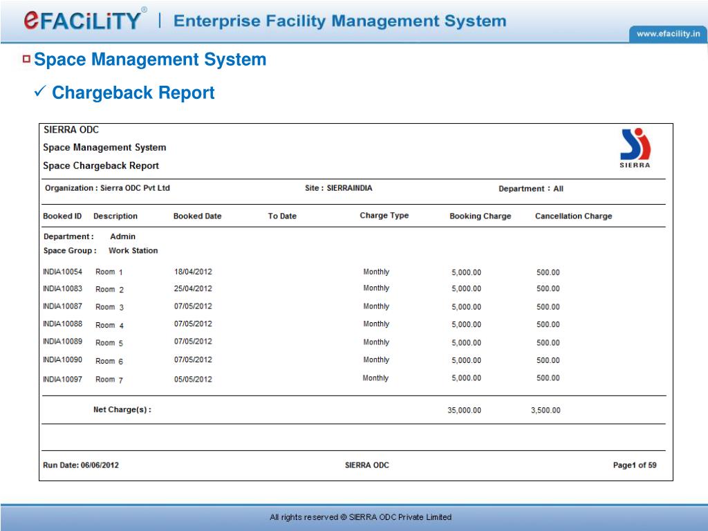Click the red square bullet beside Space Management System
Viewport: 708px width, 531px height.
tap(27, 59)
